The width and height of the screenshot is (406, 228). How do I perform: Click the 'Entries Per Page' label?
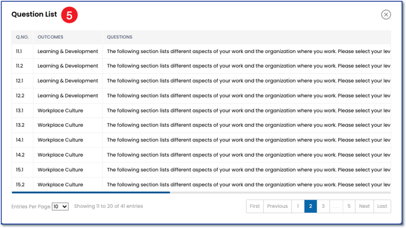click(31, 207)
